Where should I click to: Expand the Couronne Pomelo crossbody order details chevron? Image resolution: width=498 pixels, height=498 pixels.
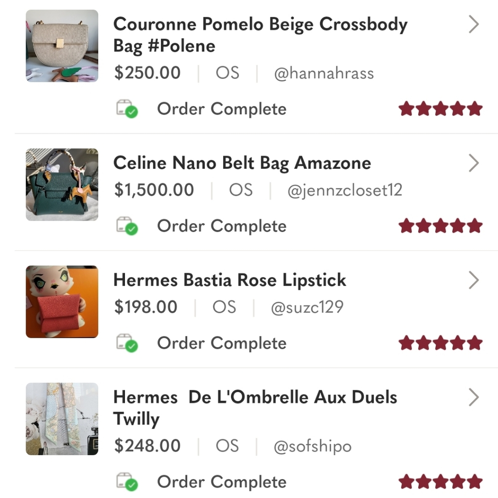[474, 24]
